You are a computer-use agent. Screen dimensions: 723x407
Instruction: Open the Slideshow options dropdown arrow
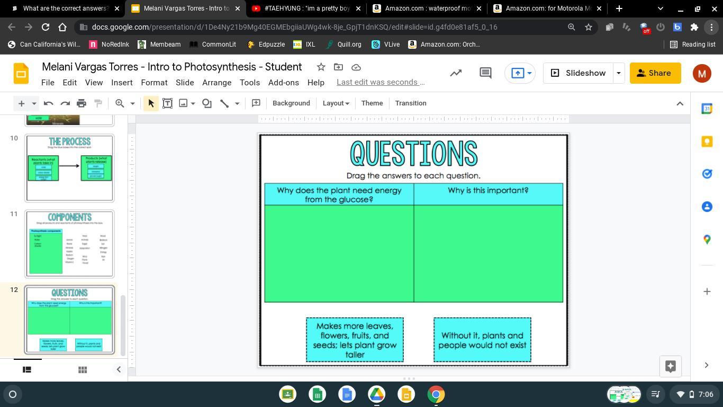click(x=618, y=73)
